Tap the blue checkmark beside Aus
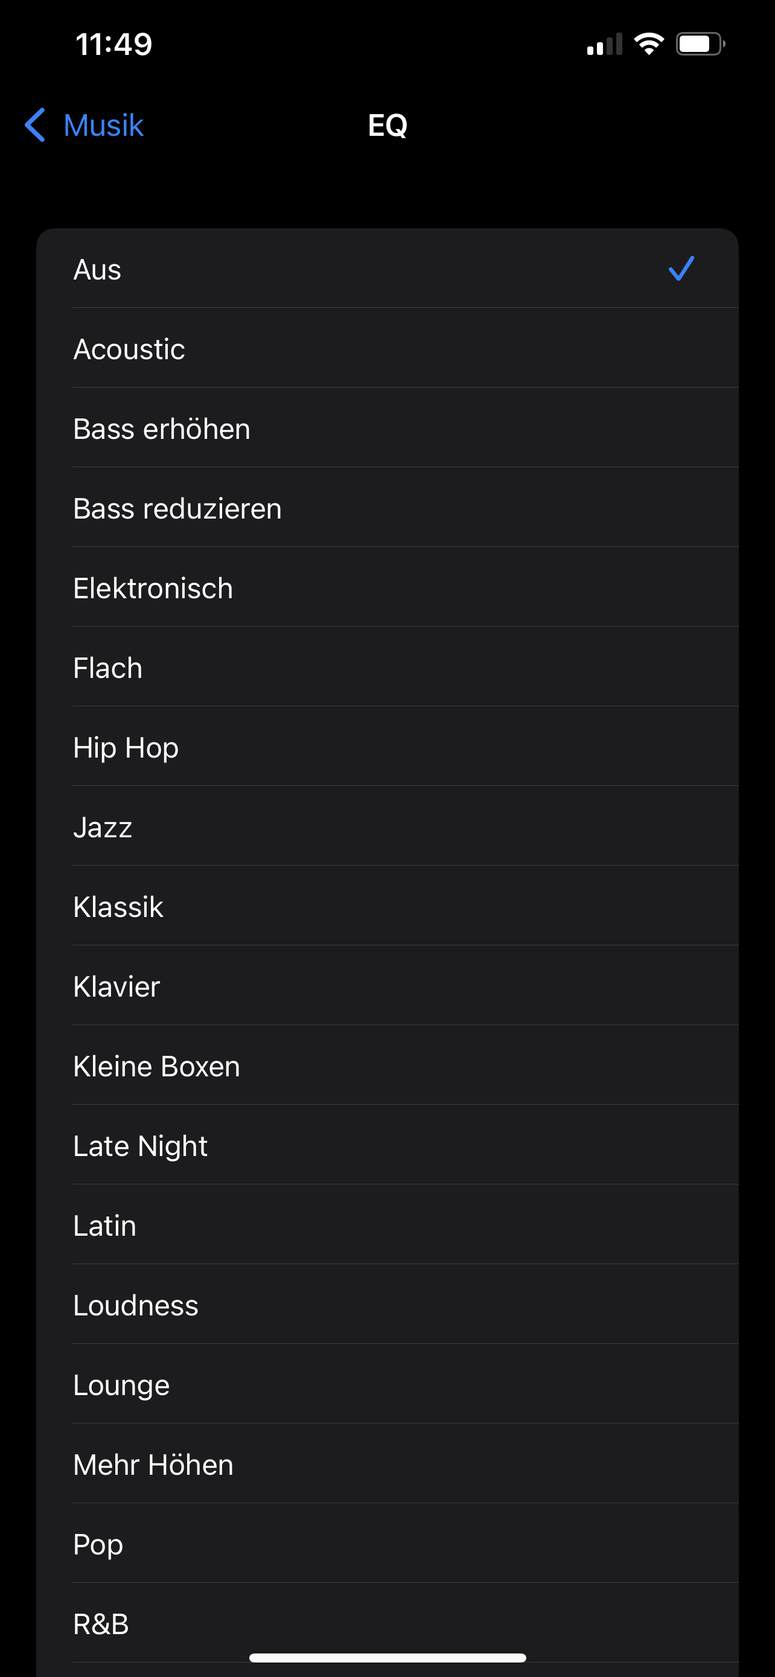The width and height of the screenshot is (775, 1677). [681, 268]
